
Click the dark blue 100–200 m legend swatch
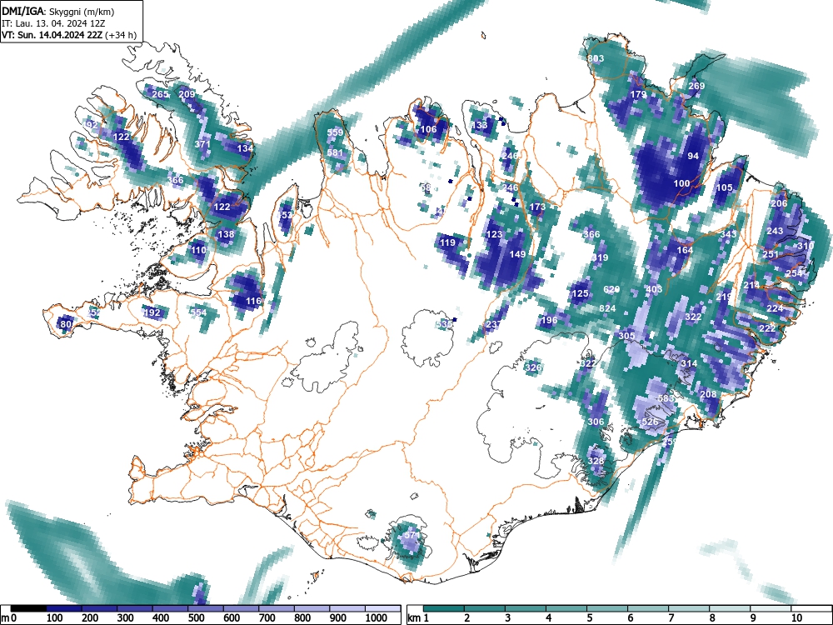64,608
